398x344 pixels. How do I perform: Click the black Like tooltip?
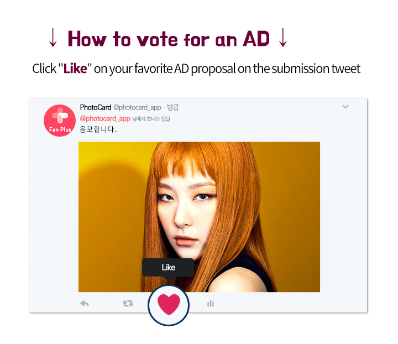(168, 268)
